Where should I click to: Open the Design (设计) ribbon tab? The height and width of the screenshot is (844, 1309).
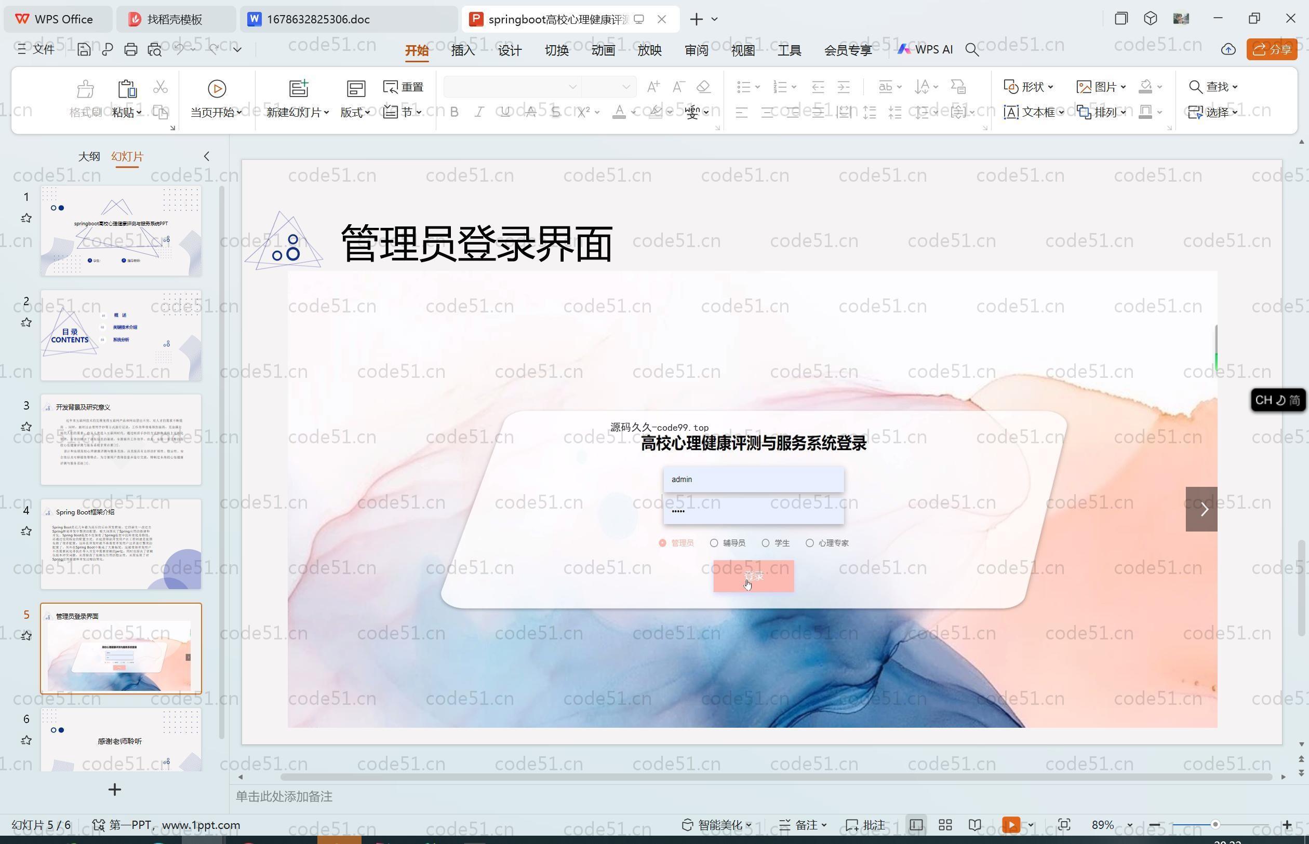pyautogui.click(x=510, y=50)
